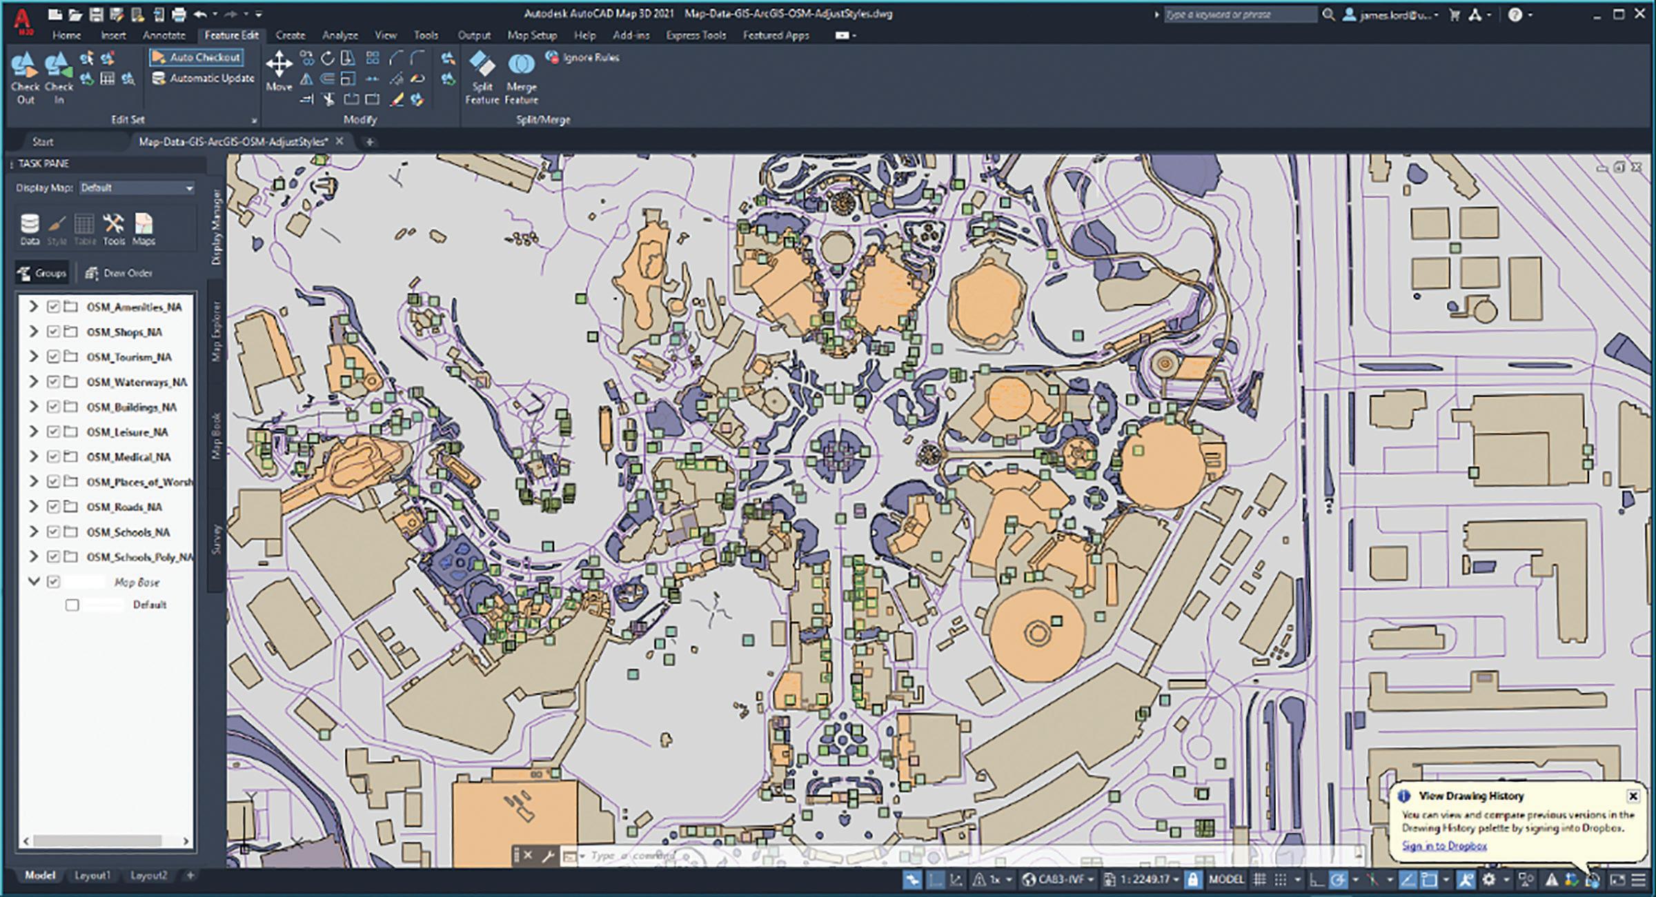Click the Save icon in quick access toolbar

[97, 14]
